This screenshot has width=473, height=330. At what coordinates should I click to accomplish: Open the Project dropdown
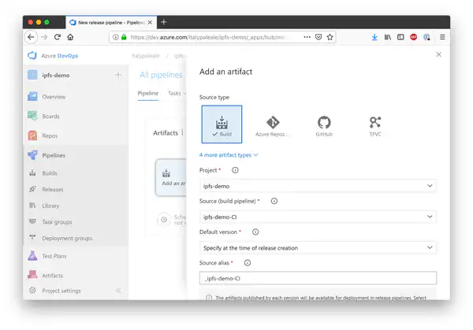[x=318, y=186]
